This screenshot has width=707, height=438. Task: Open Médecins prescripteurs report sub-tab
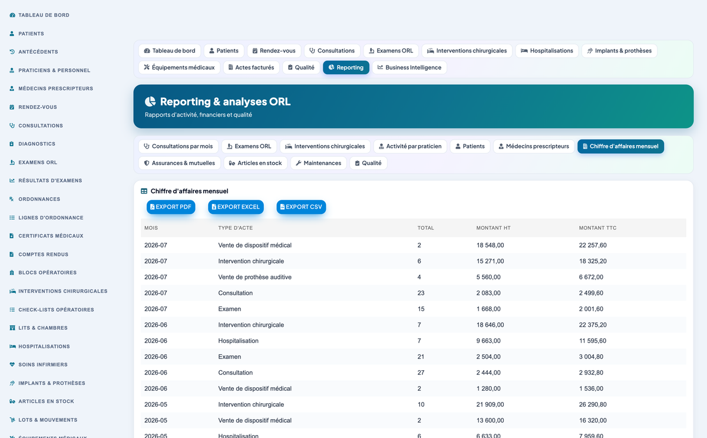[533, 146]
